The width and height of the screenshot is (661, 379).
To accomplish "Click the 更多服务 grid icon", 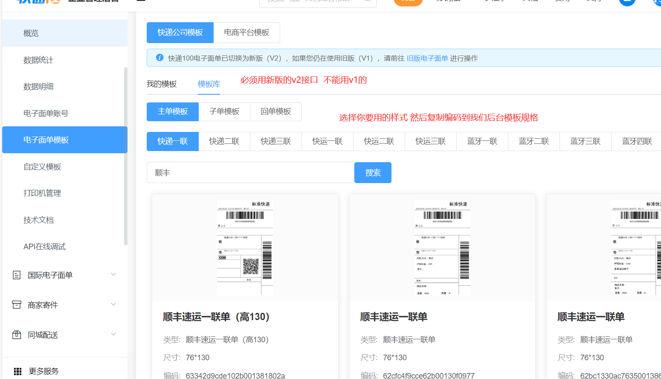I will pos(17,371).
